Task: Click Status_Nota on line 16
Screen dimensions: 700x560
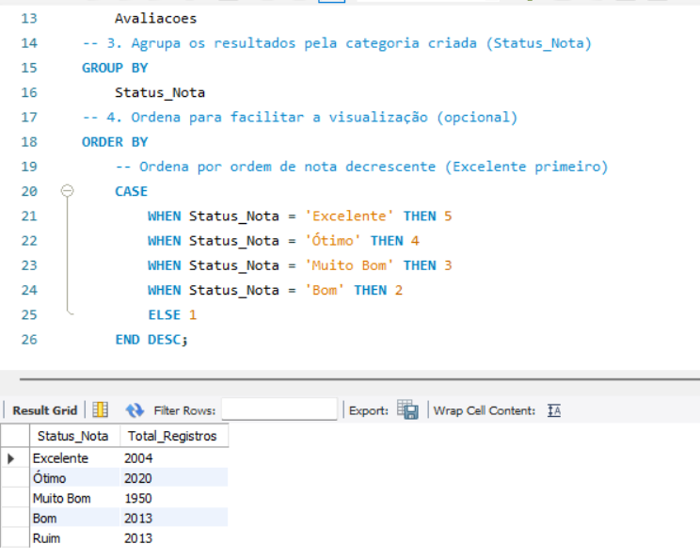Action: [160, 92]
